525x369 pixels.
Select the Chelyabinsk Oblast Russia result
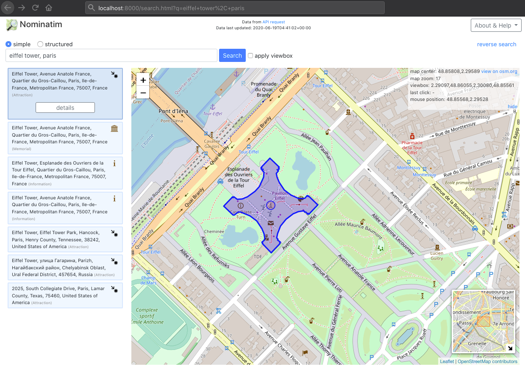point(65,267)
